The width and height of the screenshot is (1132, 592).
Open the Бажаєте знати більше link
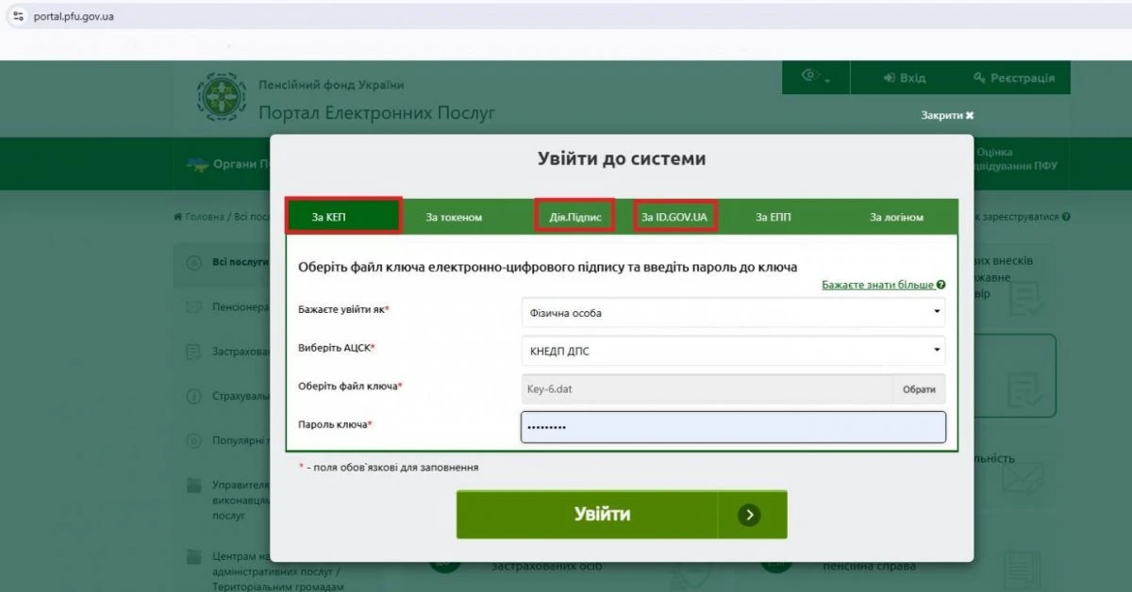click(x=877, y=284)
